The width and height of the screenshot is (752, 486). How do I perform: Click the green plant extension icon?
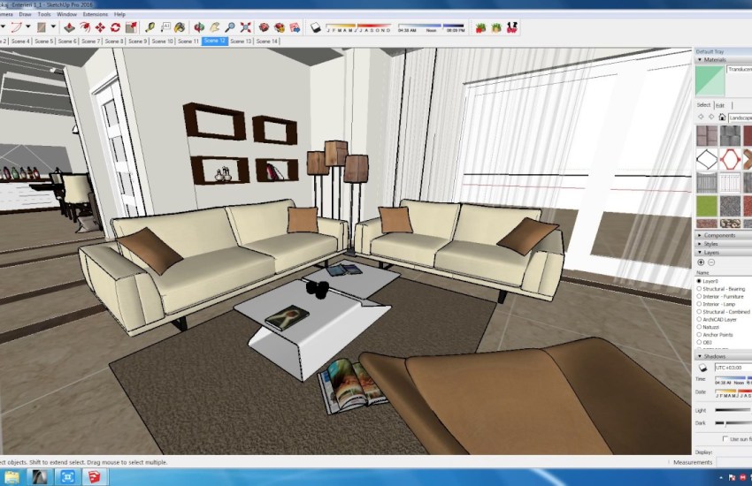(x=496, y=27)
